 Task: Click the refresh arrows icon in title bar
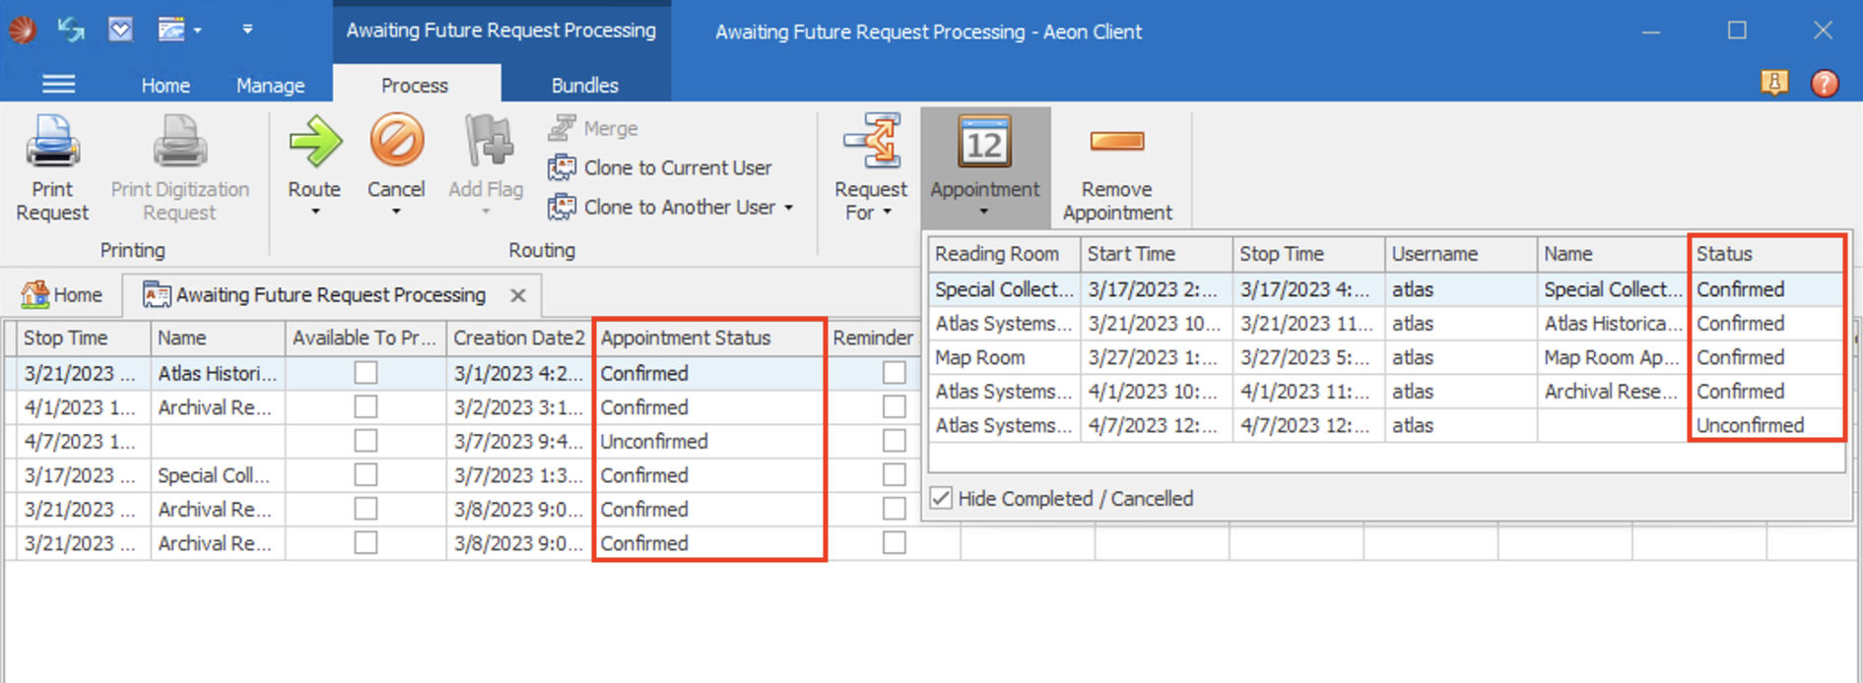point(71,31)
